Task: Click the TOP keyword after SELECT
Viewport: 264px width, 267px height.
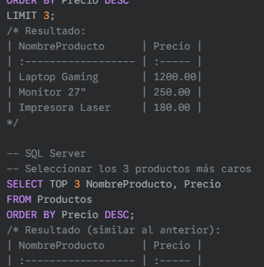Action: pyautogui.click(x=58, y=184)
